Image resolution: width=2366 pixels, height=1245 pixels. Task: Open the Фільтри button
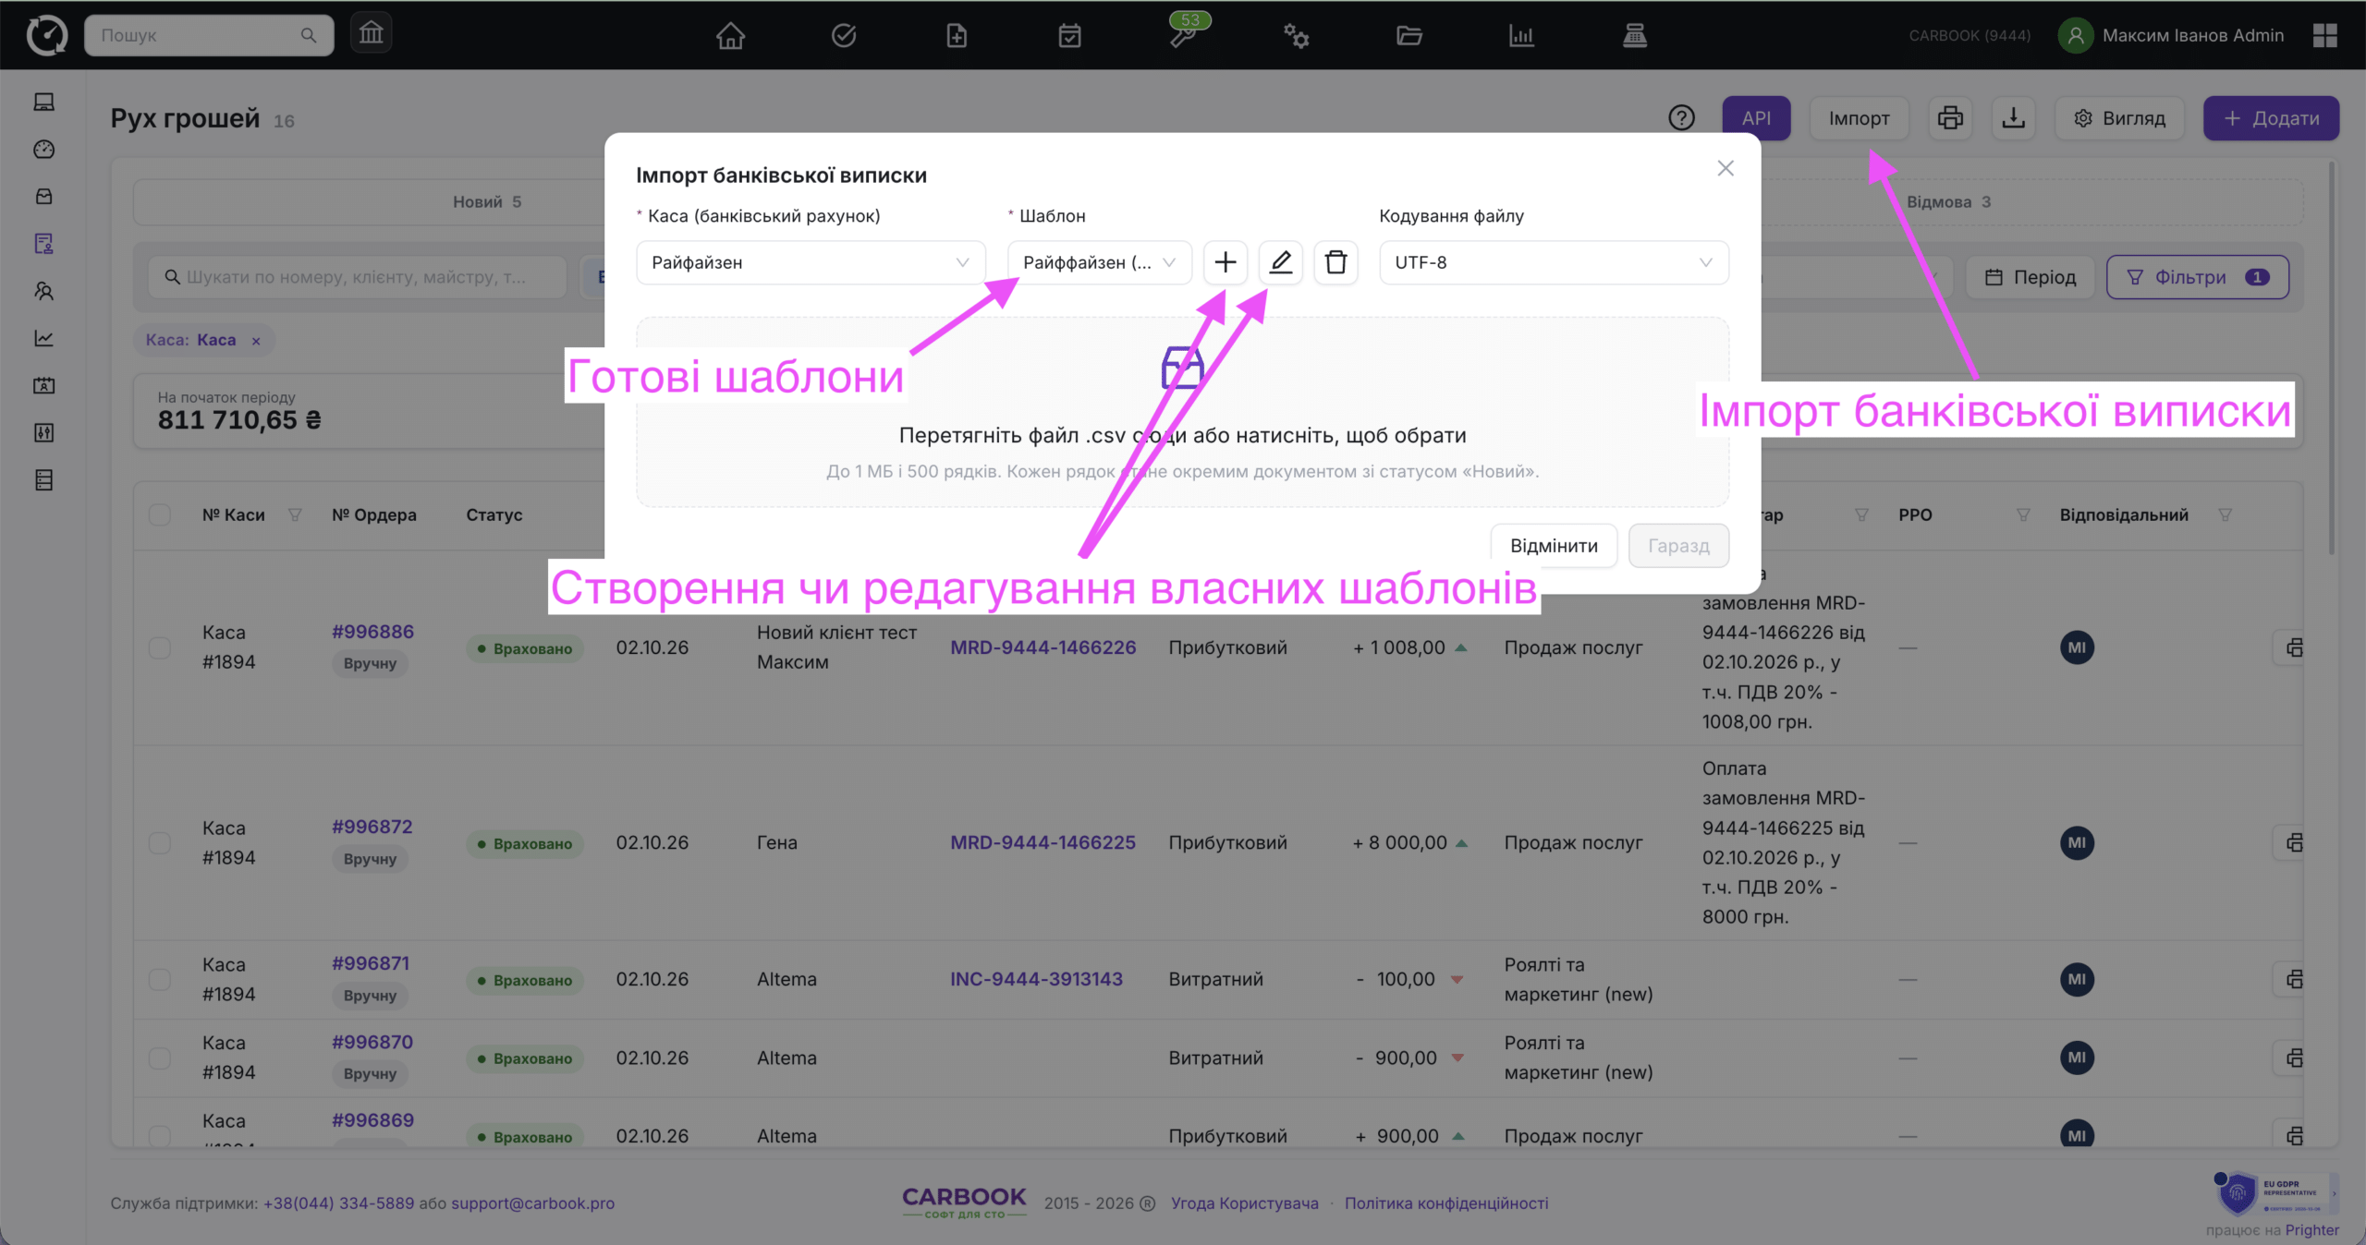click(x=2197, y=277)
